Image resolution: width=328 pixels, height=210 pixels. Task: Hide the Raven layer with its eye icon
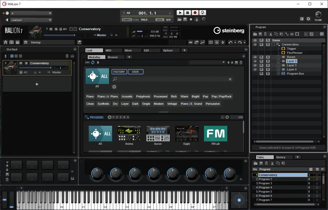click(x=255, y=57)
